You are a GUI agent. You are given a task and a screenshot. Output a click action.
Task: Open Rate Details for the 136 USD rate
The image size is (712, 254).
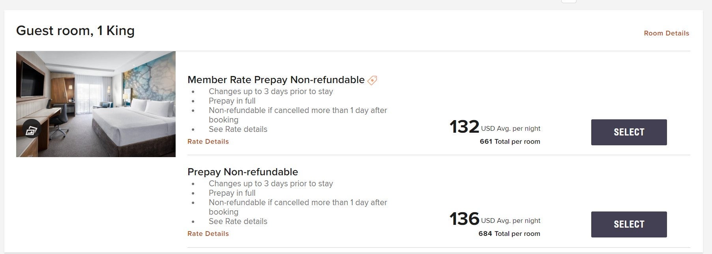pyautogui.click(x=208, y=234)
